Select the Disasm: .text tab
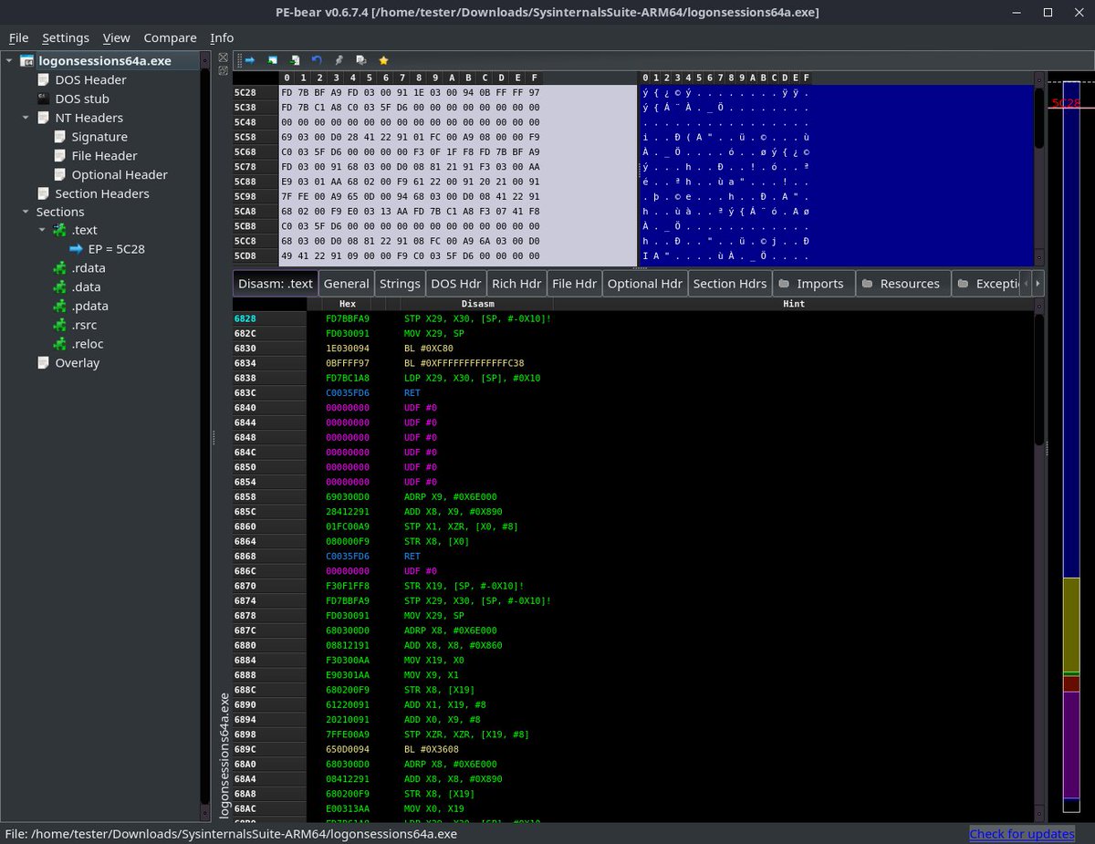 click(x=276, y=284)
